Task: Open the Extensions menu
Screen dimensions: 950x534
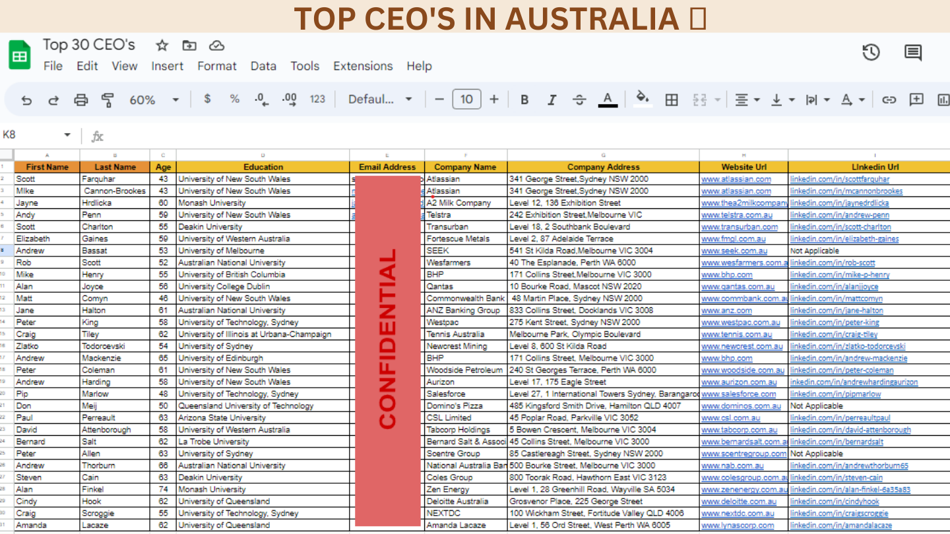Action: point(363,66)
